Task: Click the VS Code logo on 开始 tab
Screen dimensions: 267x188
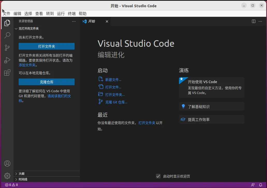Action: click(x=84, y=21)
